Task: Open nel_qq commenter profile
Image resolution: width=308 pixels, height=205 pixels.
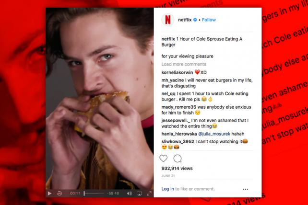Action: (x=168, y=93)
